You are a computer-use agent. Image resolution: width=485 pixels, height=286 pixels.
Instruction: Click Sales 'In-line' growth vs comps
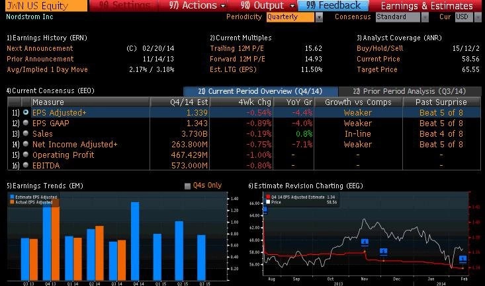pos(358,133)
